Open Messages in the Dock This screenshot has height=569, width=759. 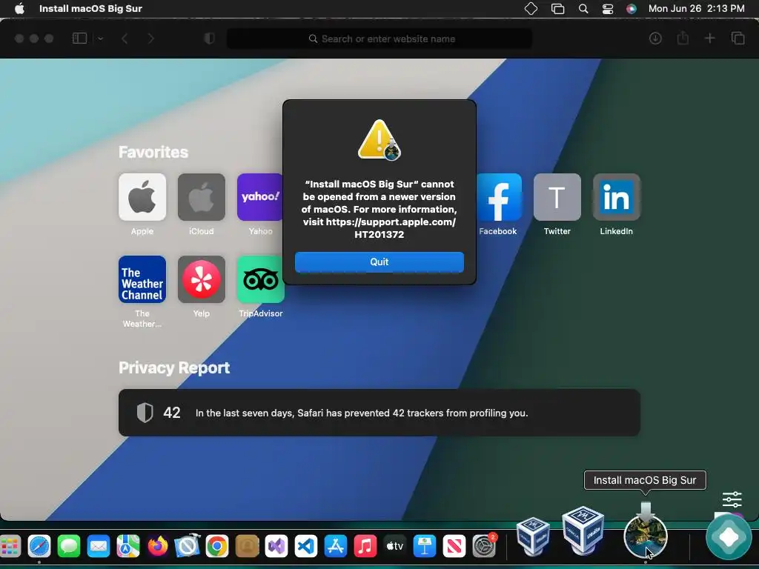tap(69, 547)
